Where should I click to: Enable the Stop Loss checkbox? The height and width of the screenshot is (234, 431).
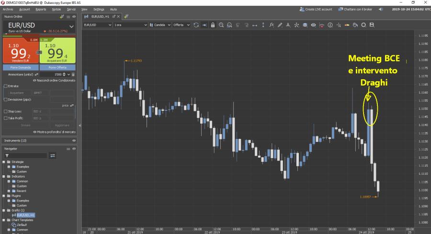click(x=6, y=111)
